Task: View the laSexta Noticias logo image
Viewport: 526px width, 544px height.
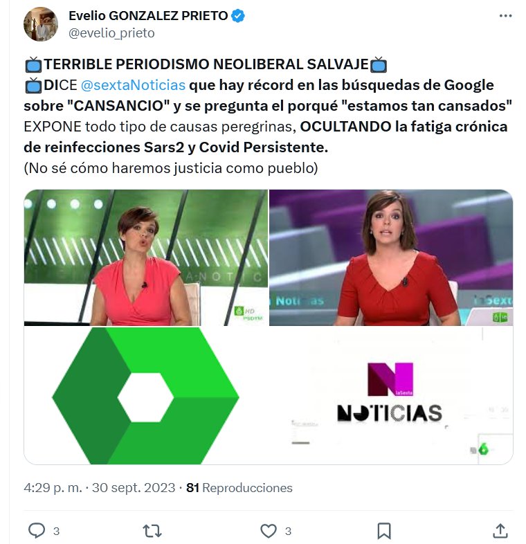Action: (x=391, y=395)
